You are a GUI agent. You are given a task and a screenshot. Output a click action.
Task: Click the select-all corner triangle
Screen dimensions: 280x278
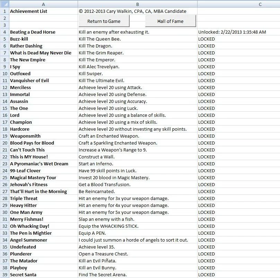(5, 4)
